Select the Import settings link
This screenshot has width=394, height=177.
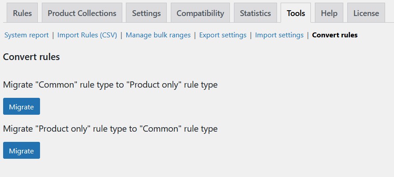(279, 35)
